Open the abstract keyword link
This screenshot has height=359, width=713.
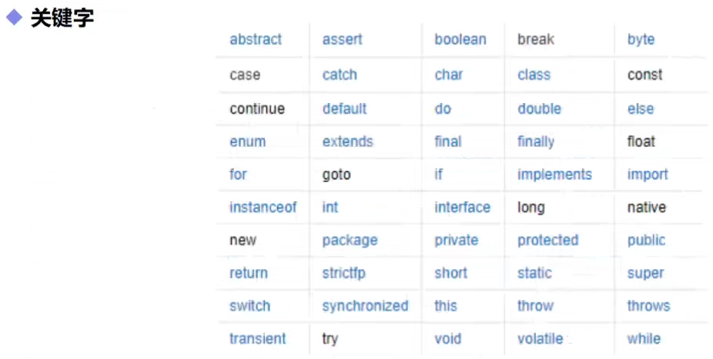(x=256, y=39)
